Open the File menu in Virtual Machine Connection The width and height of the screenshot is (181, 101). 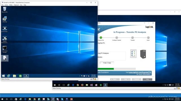(3, 5)
